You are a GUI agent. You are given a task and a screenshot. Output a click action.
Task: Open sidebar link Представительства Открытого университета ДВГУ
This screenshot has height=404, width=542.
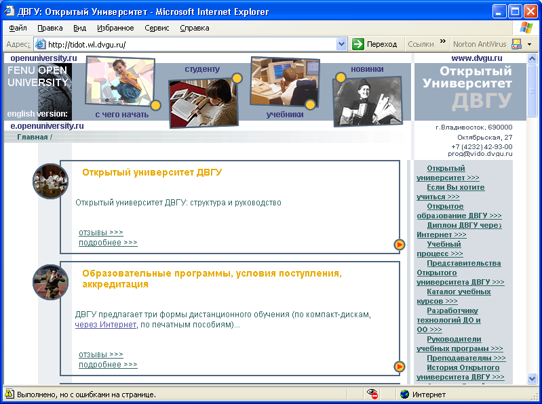pos(461,272)
